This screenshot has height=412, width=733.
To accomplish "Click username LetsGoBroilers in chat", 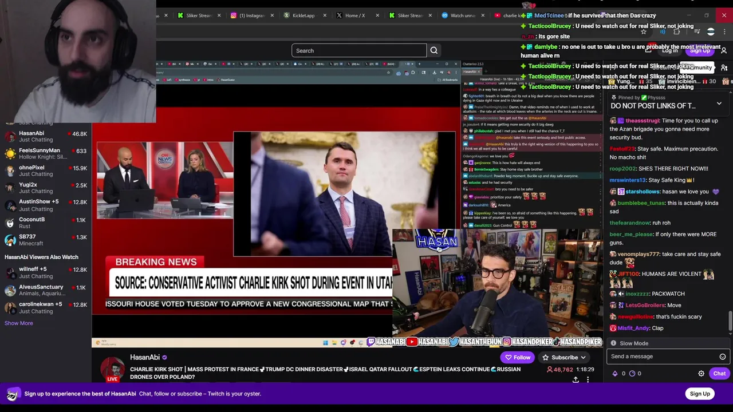I will [x=645, y=306].
